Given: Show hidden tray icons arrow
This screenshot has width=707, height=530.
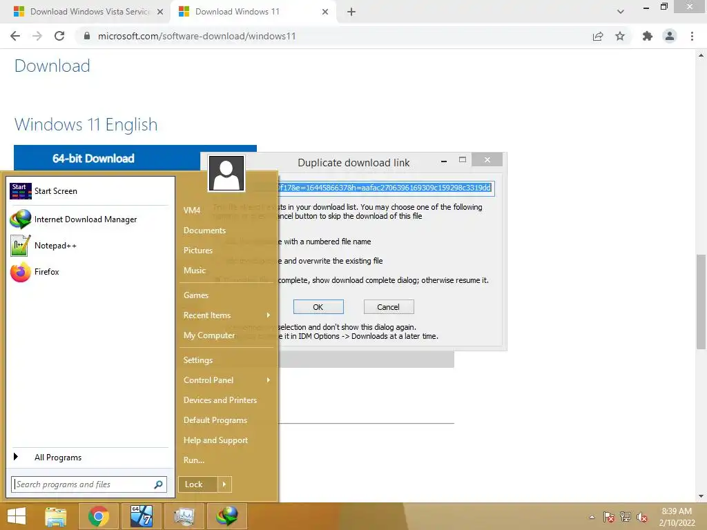Looking at the screenshot, I should (x=592, y=517).
